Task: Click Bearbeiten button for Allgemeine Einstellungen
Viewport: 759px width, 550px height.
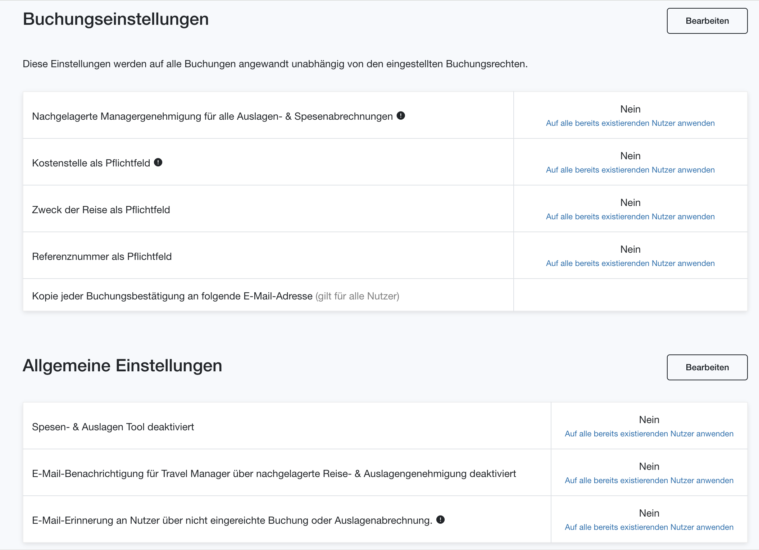Action: click(x=707, y=367)
